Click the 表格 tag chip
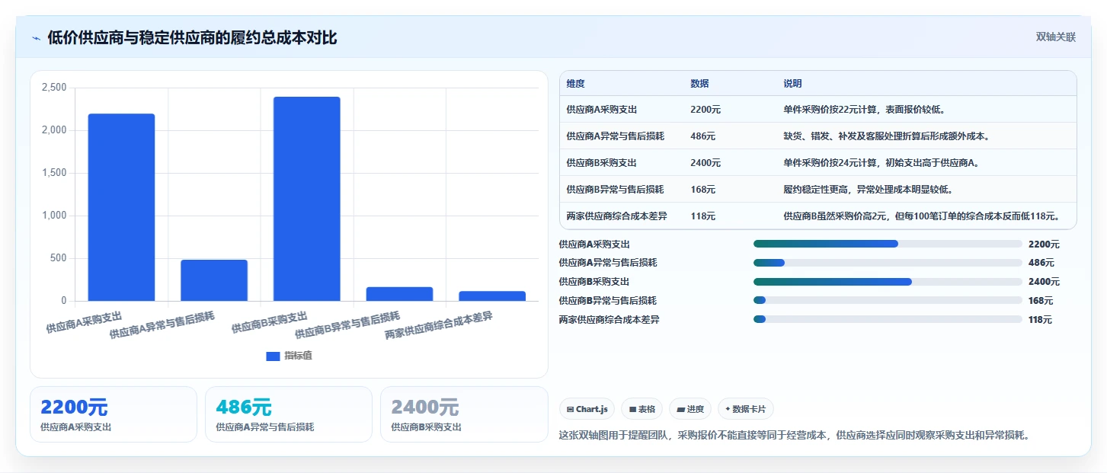This screenshot has width=1107, height=473. (642, 409)
